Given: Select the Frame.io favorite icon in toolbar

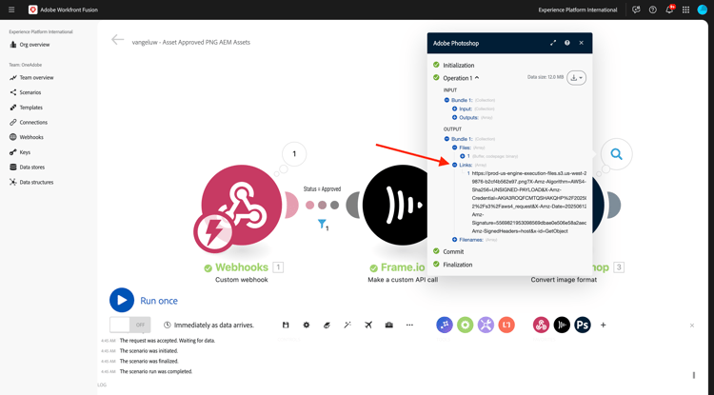Looking at the screenshot, I should click(562, 325).
